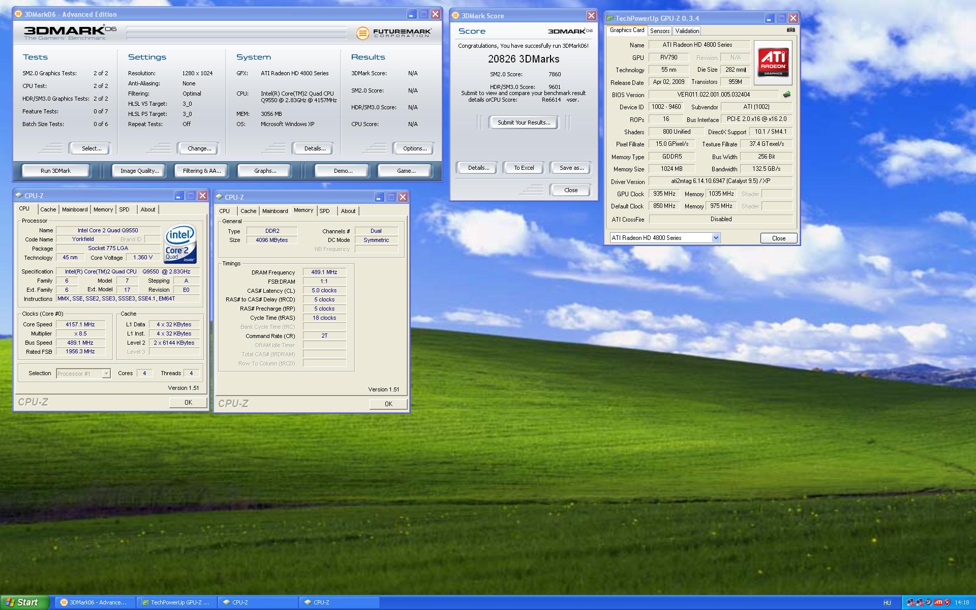Click right CPU-Z window title icon
This screenshot has width=976, height=610.
[x=219, y=197]
